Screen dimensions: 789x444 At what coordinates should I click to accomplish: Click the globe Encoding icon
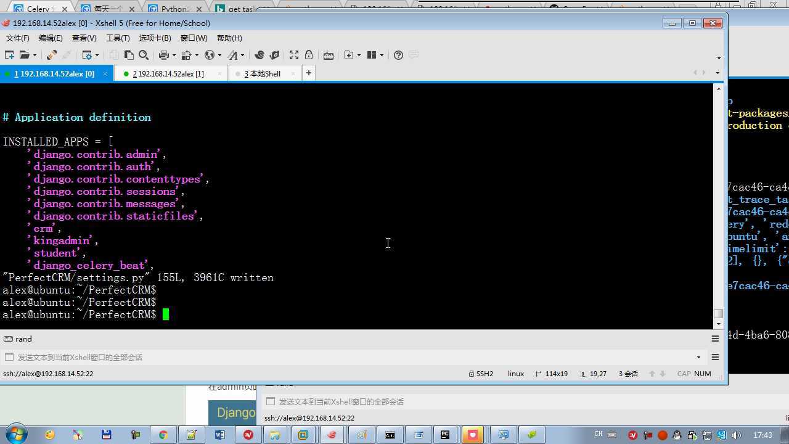pyautogui.click(x=210, y=55)
